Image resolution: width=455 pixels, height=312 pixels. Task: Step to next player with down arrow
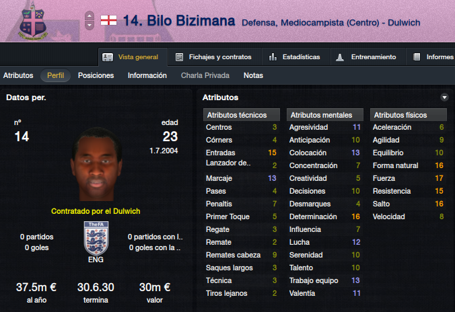(90, 26)
